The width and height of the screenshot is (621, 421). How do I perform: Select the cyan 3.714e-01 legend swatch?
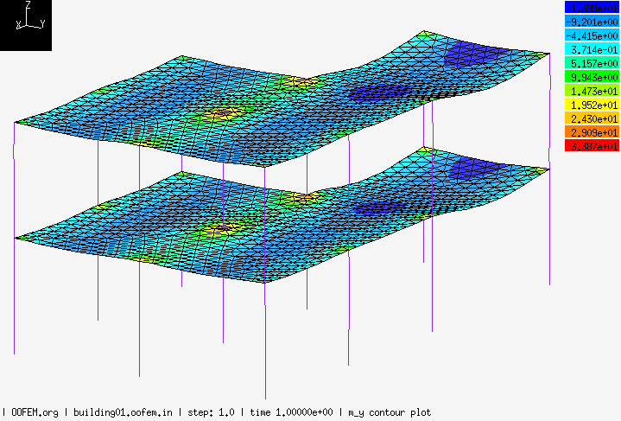pyautogui.click(x=592, y=49)
